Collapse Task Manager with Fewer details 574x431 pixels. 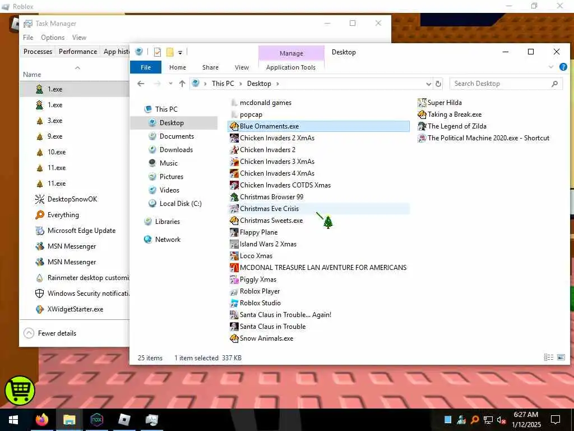[50, 333]
